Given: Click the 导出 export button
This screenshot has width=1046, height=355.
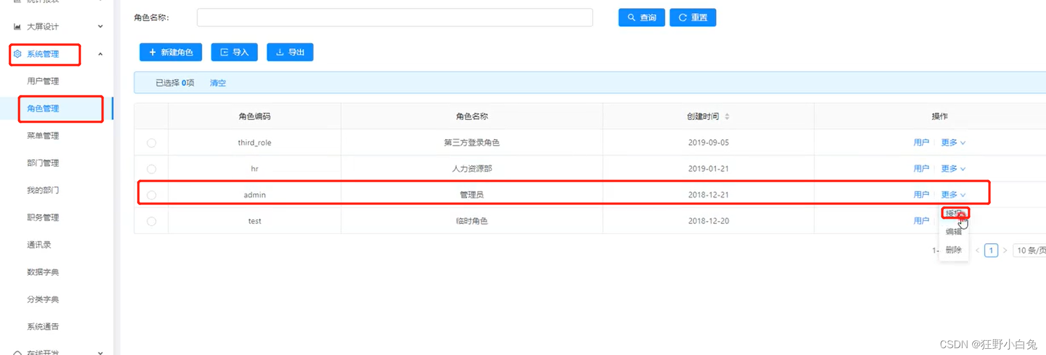Looking at the screenshot, I should pyautogui.click(x=290, y=52).
